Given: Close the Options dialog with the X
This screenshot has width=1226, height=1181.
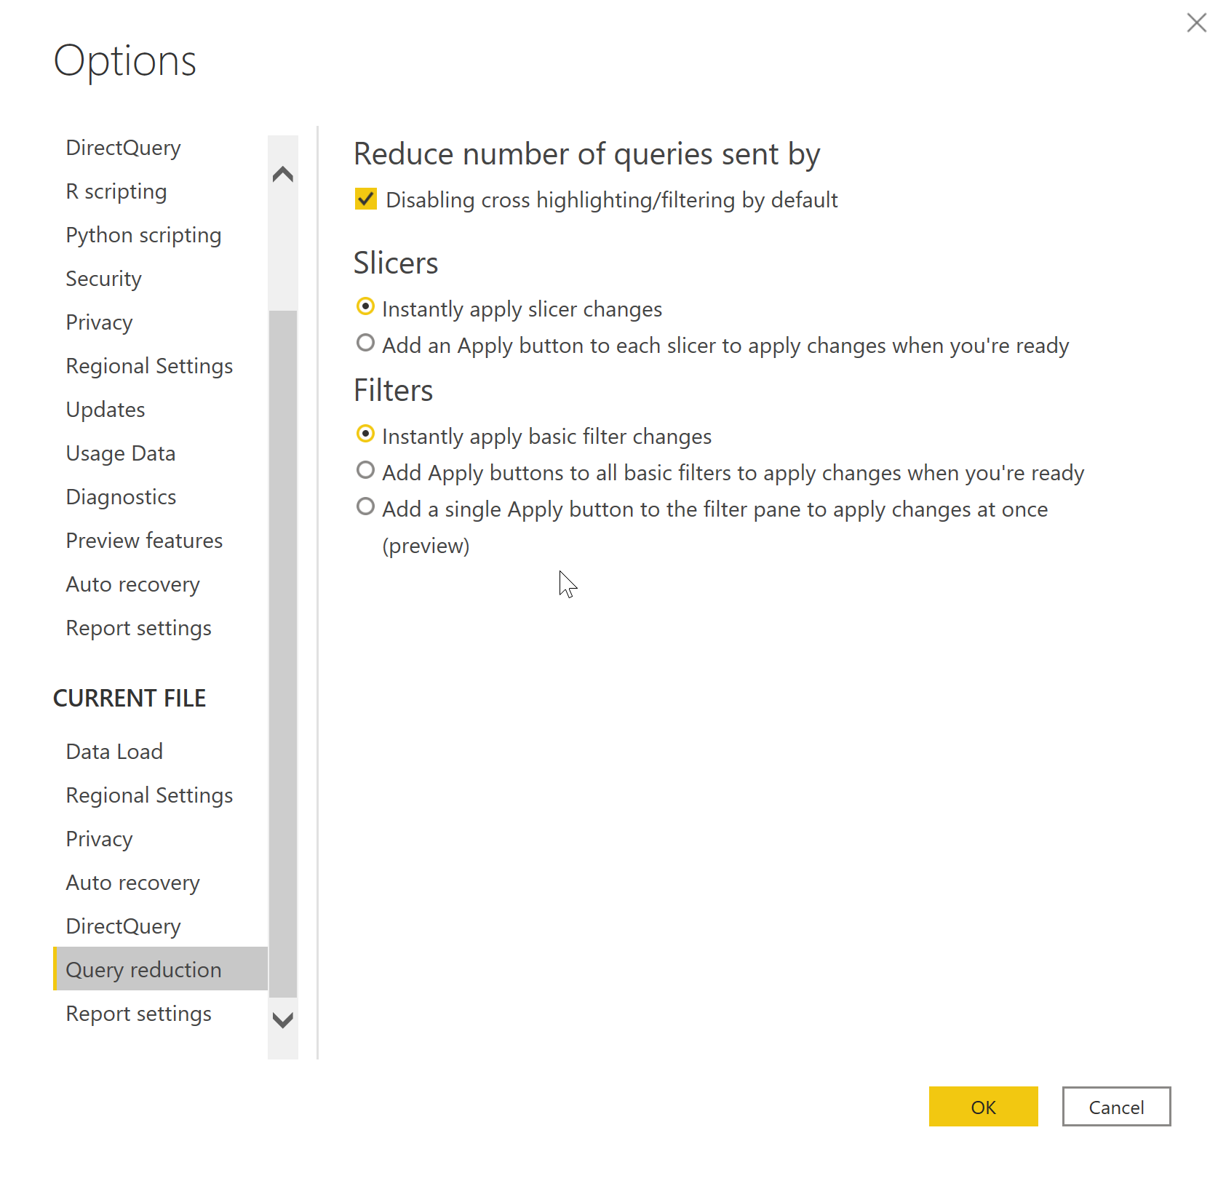Looking at the screenshot, I should coord(1196,23).
